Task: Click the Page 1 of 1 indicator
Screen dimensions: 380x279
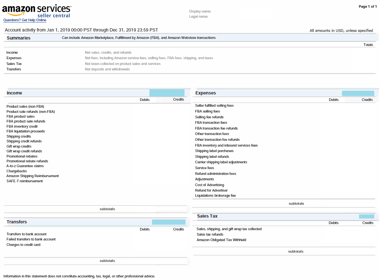Action: coord(368,6)
